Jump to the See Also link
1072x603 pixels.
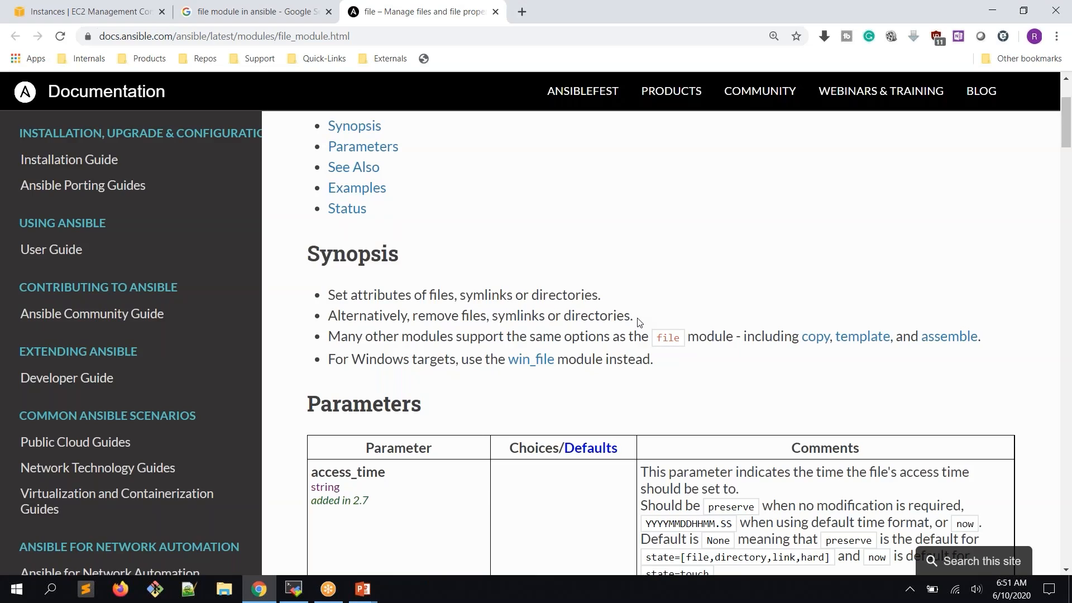point(353,167)
